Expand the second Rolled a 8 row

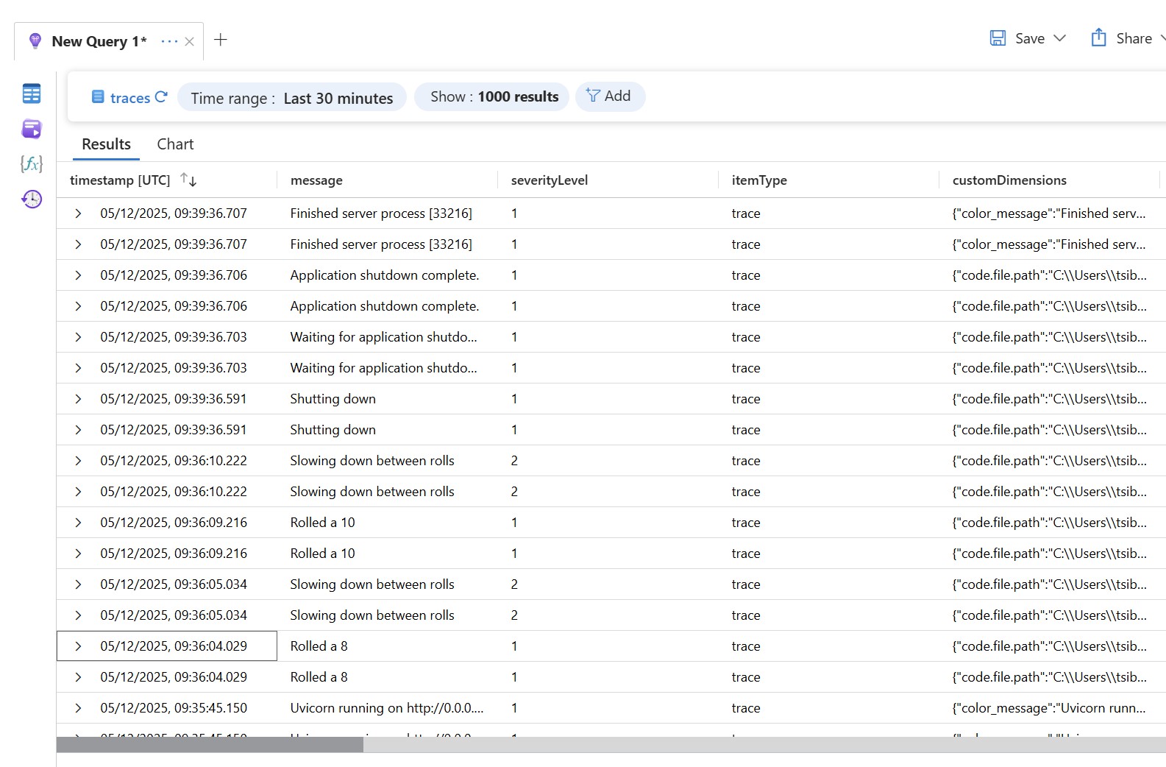coord(78,677)
